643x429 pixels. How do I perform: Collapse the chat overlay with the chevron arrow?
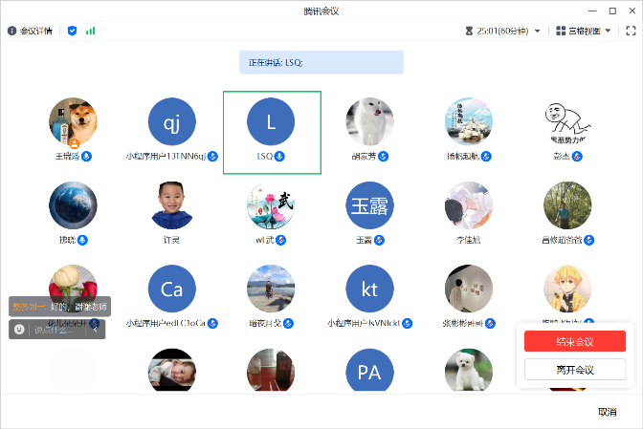tap(95, 329)
